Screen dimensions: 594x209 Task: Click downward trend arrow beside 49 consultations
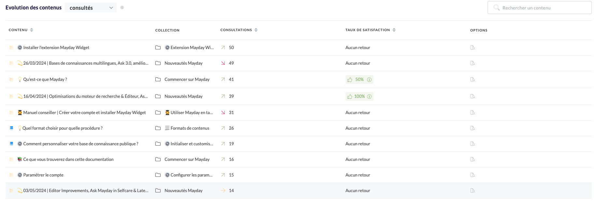tap(223, 63)
